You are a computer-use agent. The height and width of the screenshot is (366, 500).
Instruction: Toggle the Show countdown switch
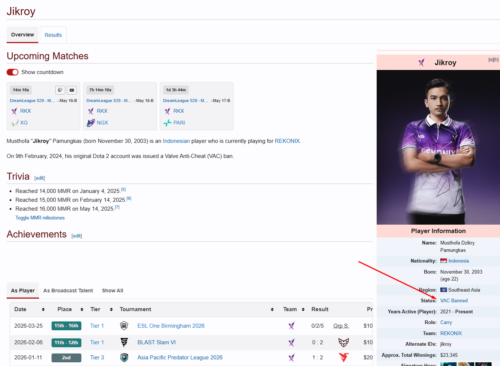(13, 72)
